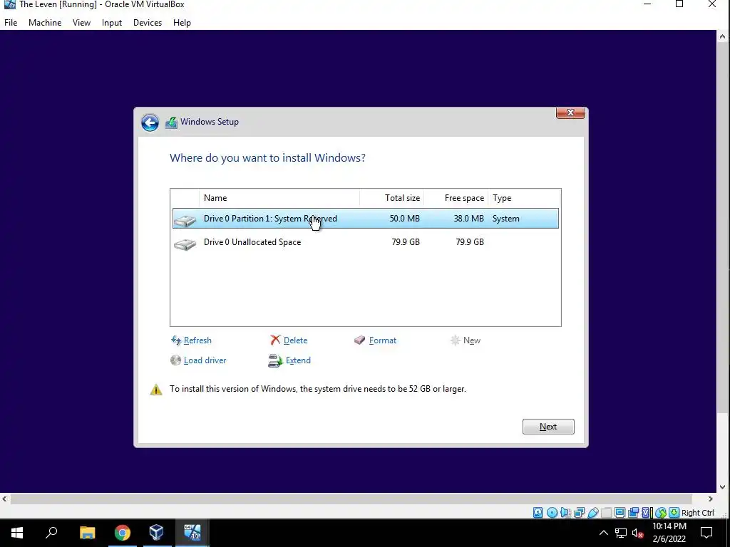Open the Windows Start menu
This screenshot has height=547, width=730.
(x=17, y=533)
